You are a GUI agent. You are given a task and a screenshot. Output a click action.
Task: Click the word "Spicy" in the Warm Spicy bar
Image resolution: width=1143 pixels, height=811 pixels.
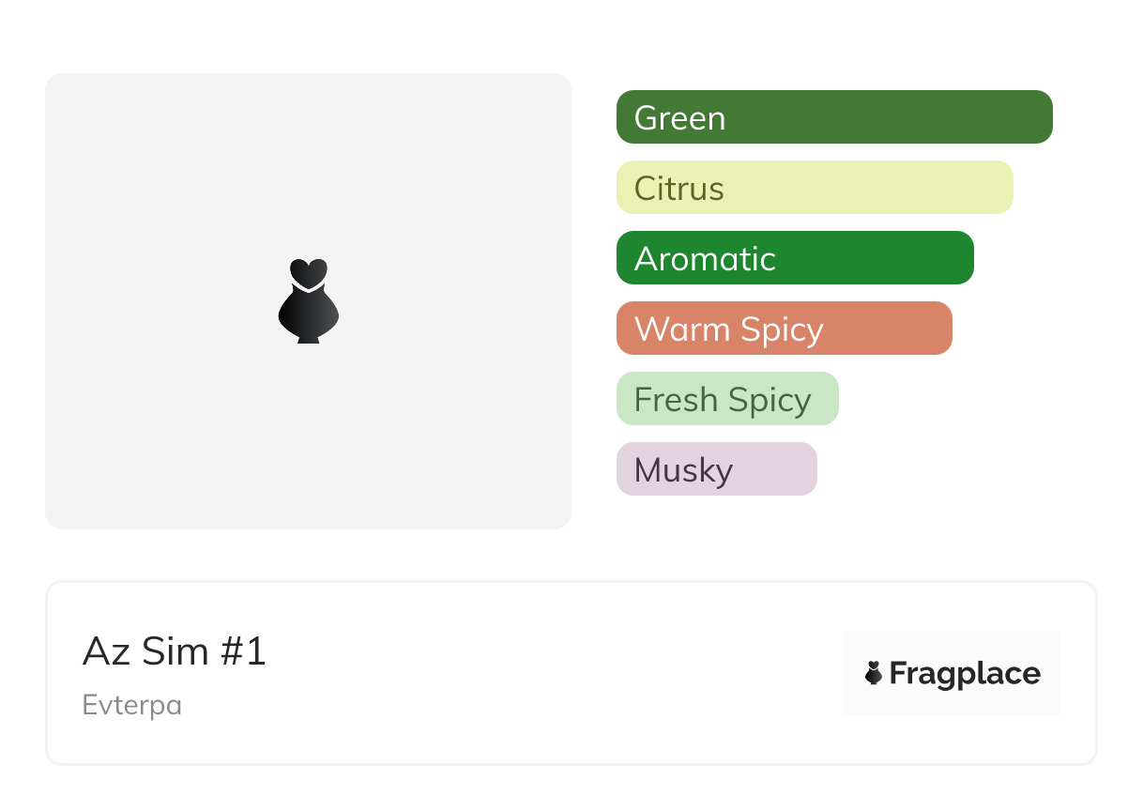781,329
